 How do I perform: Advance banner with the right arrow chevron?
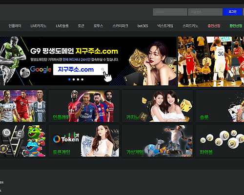(171, 61)
